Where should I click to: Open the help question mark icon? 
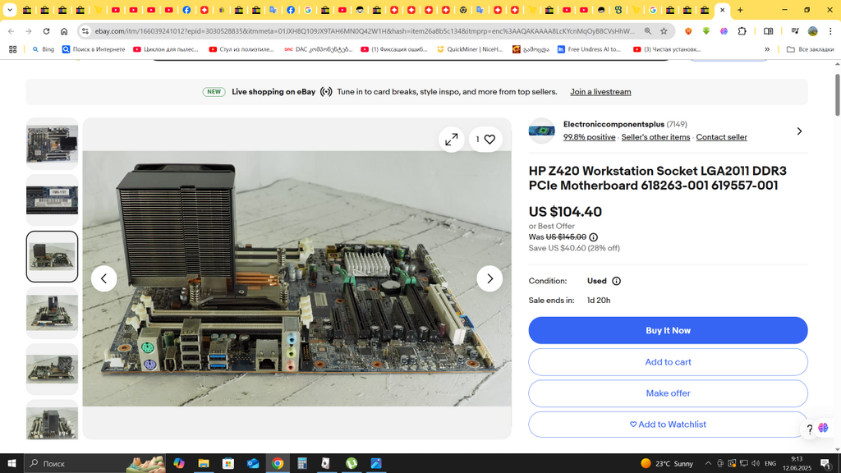pyautogui.click(x=809, y=429)
